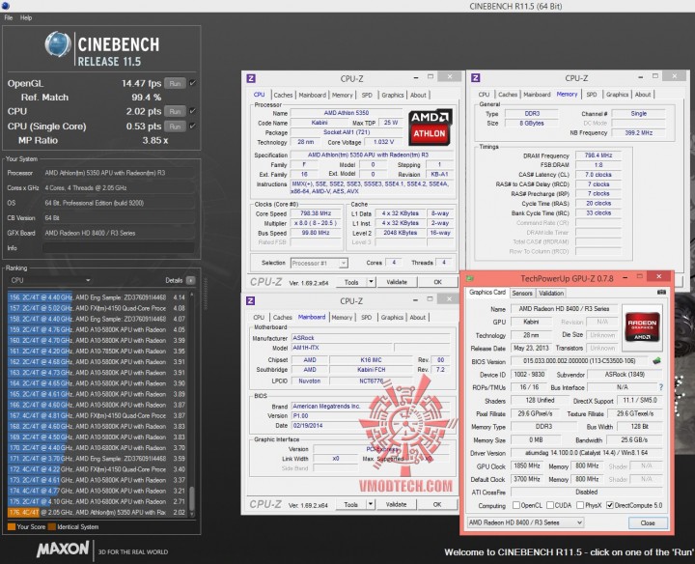Click the Radeon Graphics logo in GPU-Z
This screenshot has height=564, width=695.
tap(642, 326)
